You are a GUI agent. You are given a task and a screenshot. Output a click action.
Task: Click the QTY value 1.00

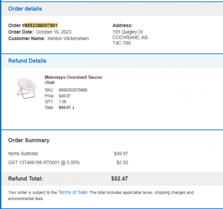62,102
